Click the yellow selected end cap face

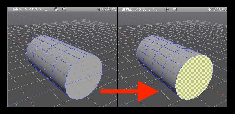pos(194,77)
